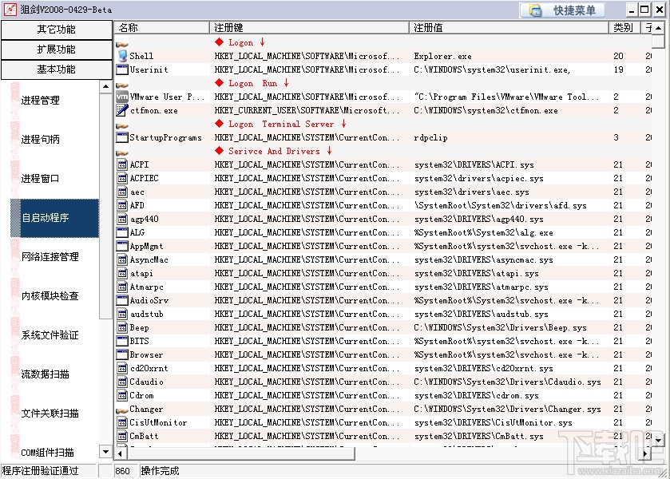The image size is (670, 479).
Task: Click the CisUtMonitor driver icon
Action: click(122, 422)
